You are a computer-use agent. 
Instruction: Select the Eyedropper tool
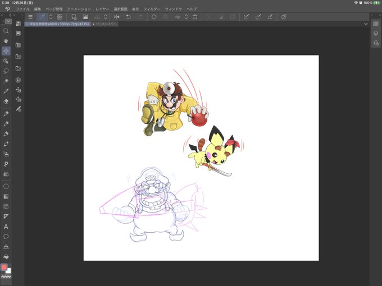click(x=6, y=91)
